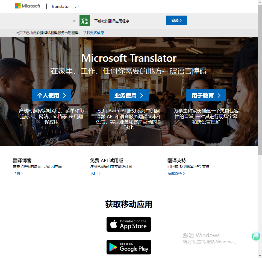
Task: Click the Download on the App Store badge
Action: pos(129,224)
